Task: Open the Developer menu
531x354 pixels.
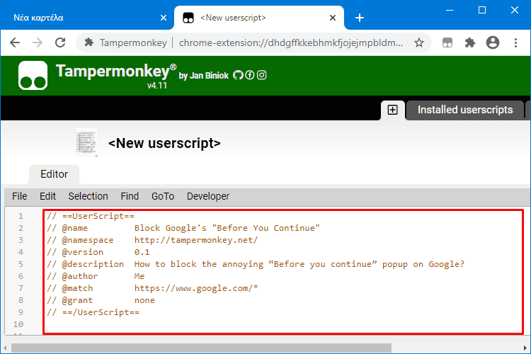Action: [208, 196]
